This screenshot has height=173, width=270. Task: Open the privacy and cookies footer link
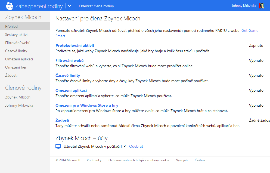point(139,160)
